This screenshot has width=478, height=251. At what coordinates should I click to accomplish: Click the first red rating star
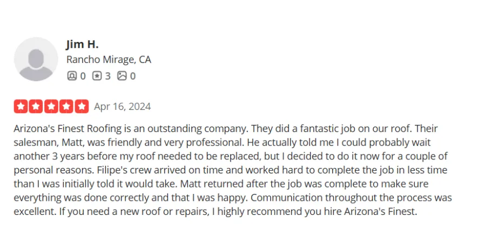21,106
